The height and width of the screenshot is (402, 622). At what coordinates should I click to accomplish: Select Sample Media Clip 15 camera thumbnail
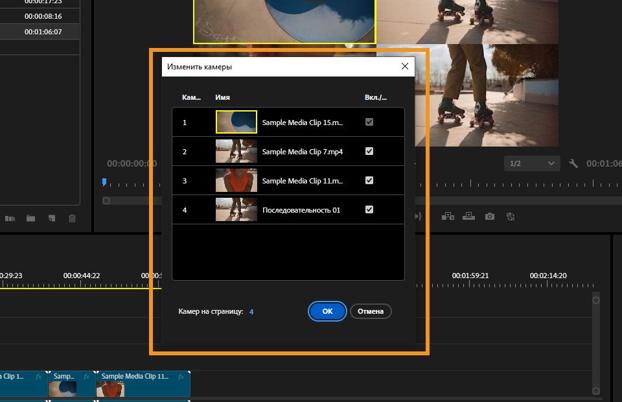tap(236, 122)
